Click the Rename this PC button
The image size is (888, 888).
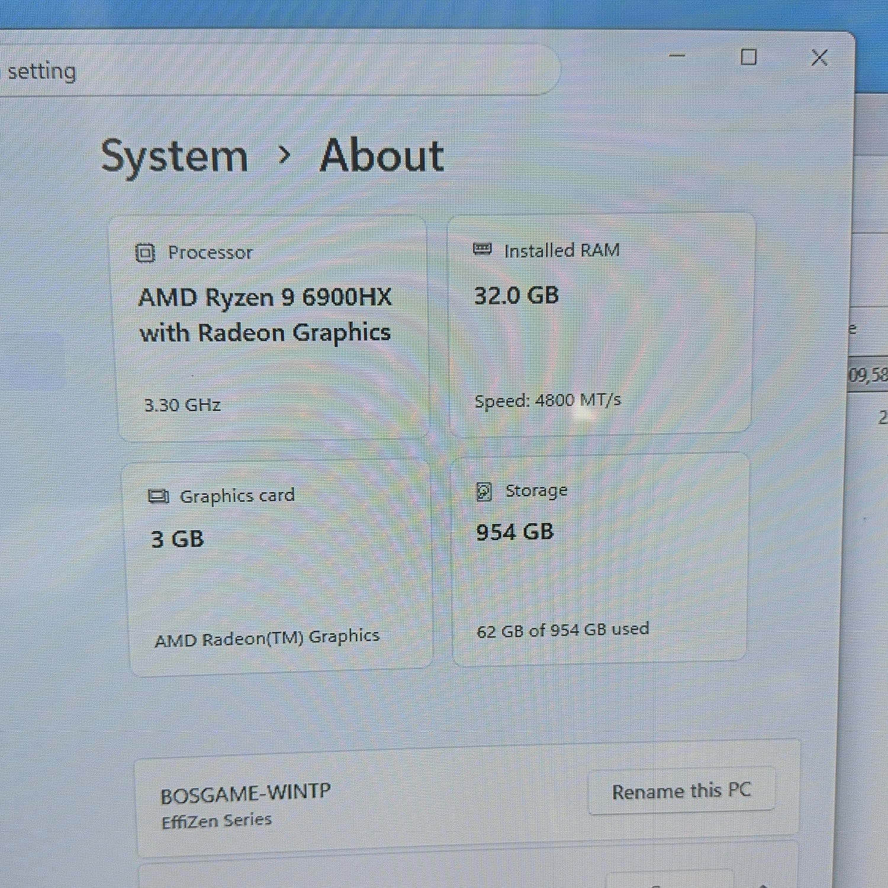click(681, 791)
